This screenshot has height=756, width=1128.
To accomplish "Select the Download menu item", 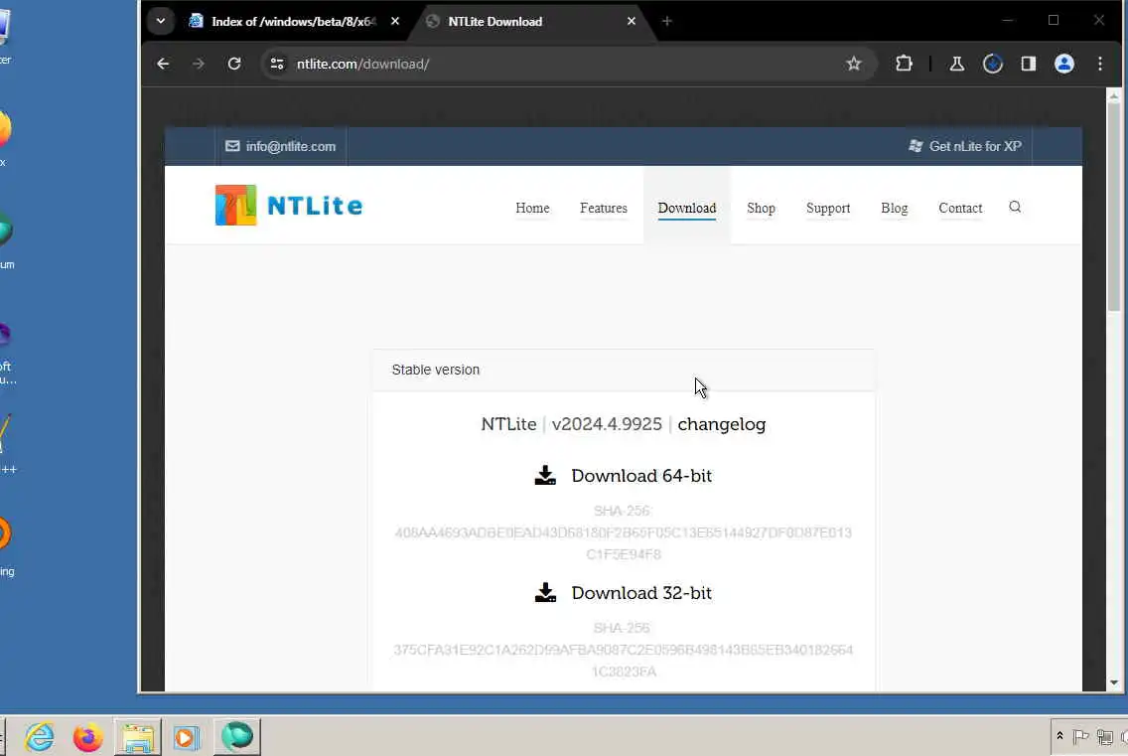I will click(x=687, y=208).
